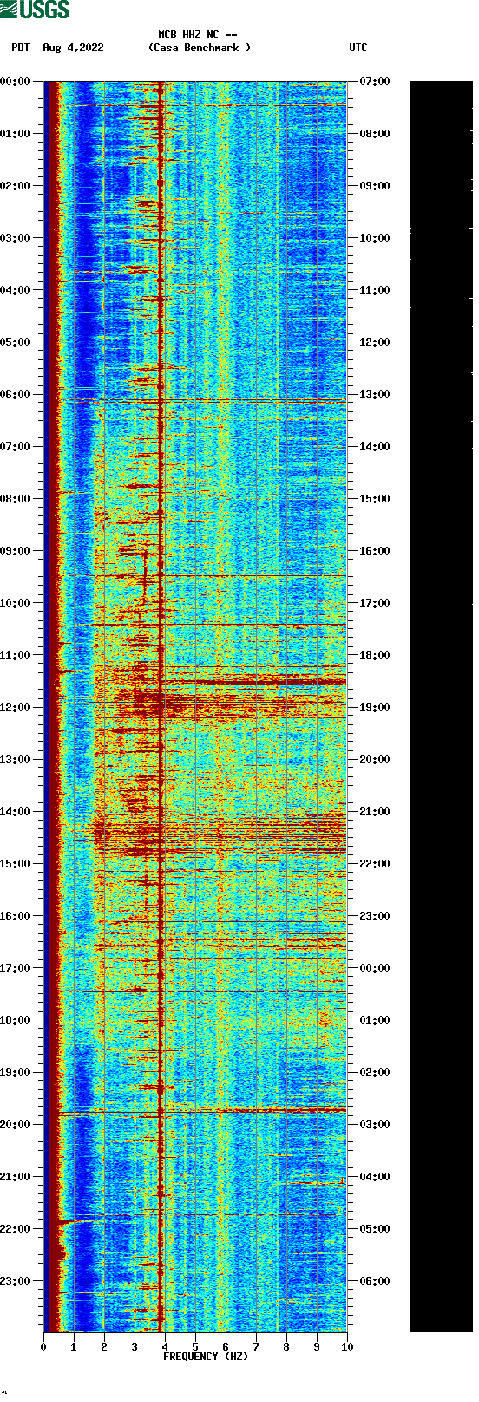The height and width of the screenshot is (1402, 479).
Task: Click the UTC time label '06:00'
Action: 375,1281
